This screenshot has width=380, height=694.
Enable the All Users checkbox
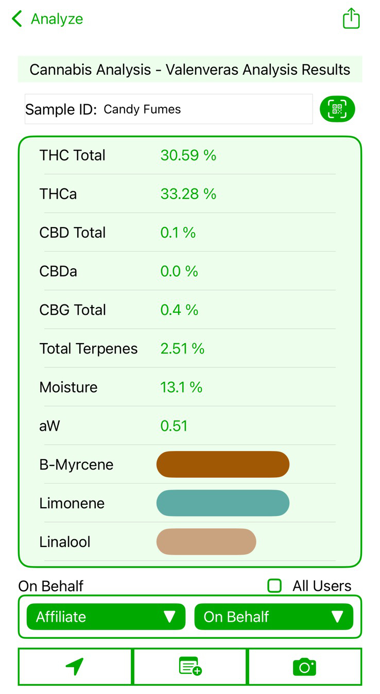275,586
